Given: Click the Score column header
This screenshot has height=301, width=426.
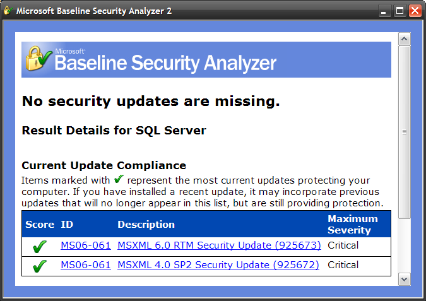Looking at the screenshot, I should click(39, 225).
